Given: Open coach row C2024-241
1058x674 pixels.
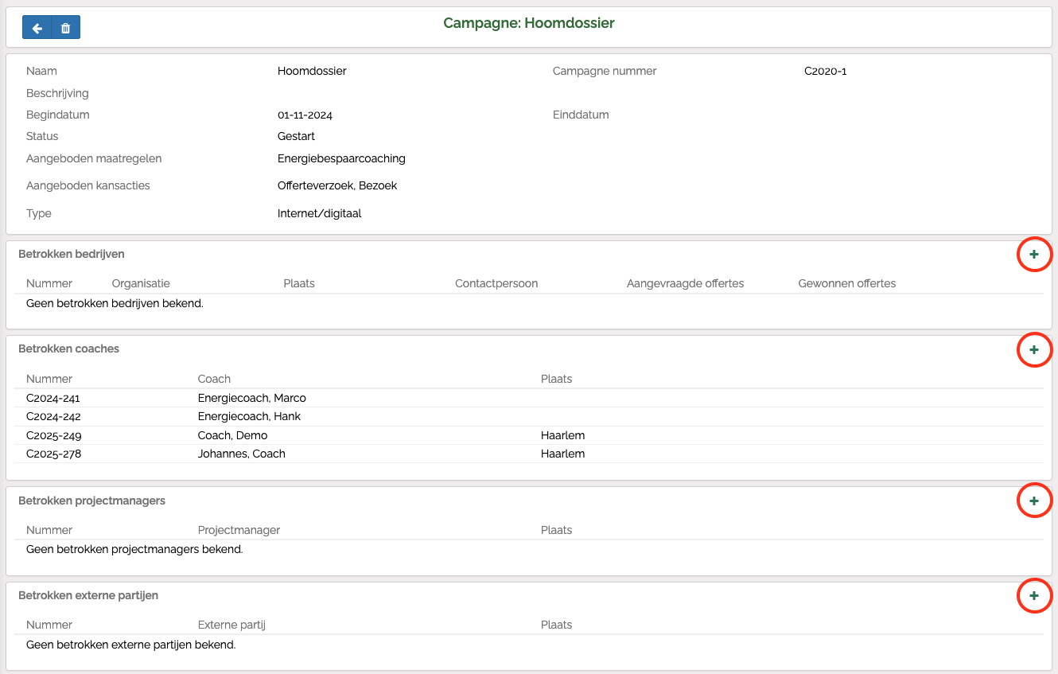Looking at the screenshot, I should (x=53, y=398).
